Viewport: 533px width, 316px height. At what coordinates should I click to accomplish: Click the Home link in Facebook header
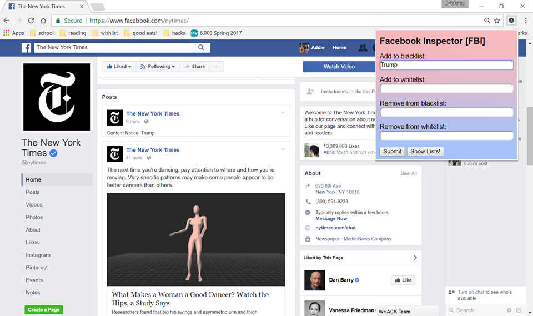point(339,48)
